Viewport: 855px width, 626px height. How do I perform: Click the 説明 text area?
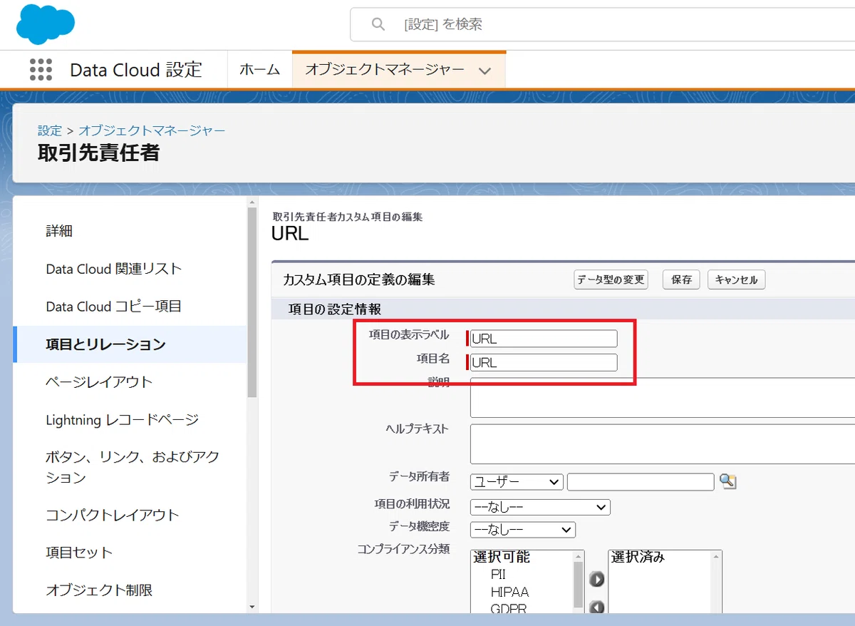663,397
